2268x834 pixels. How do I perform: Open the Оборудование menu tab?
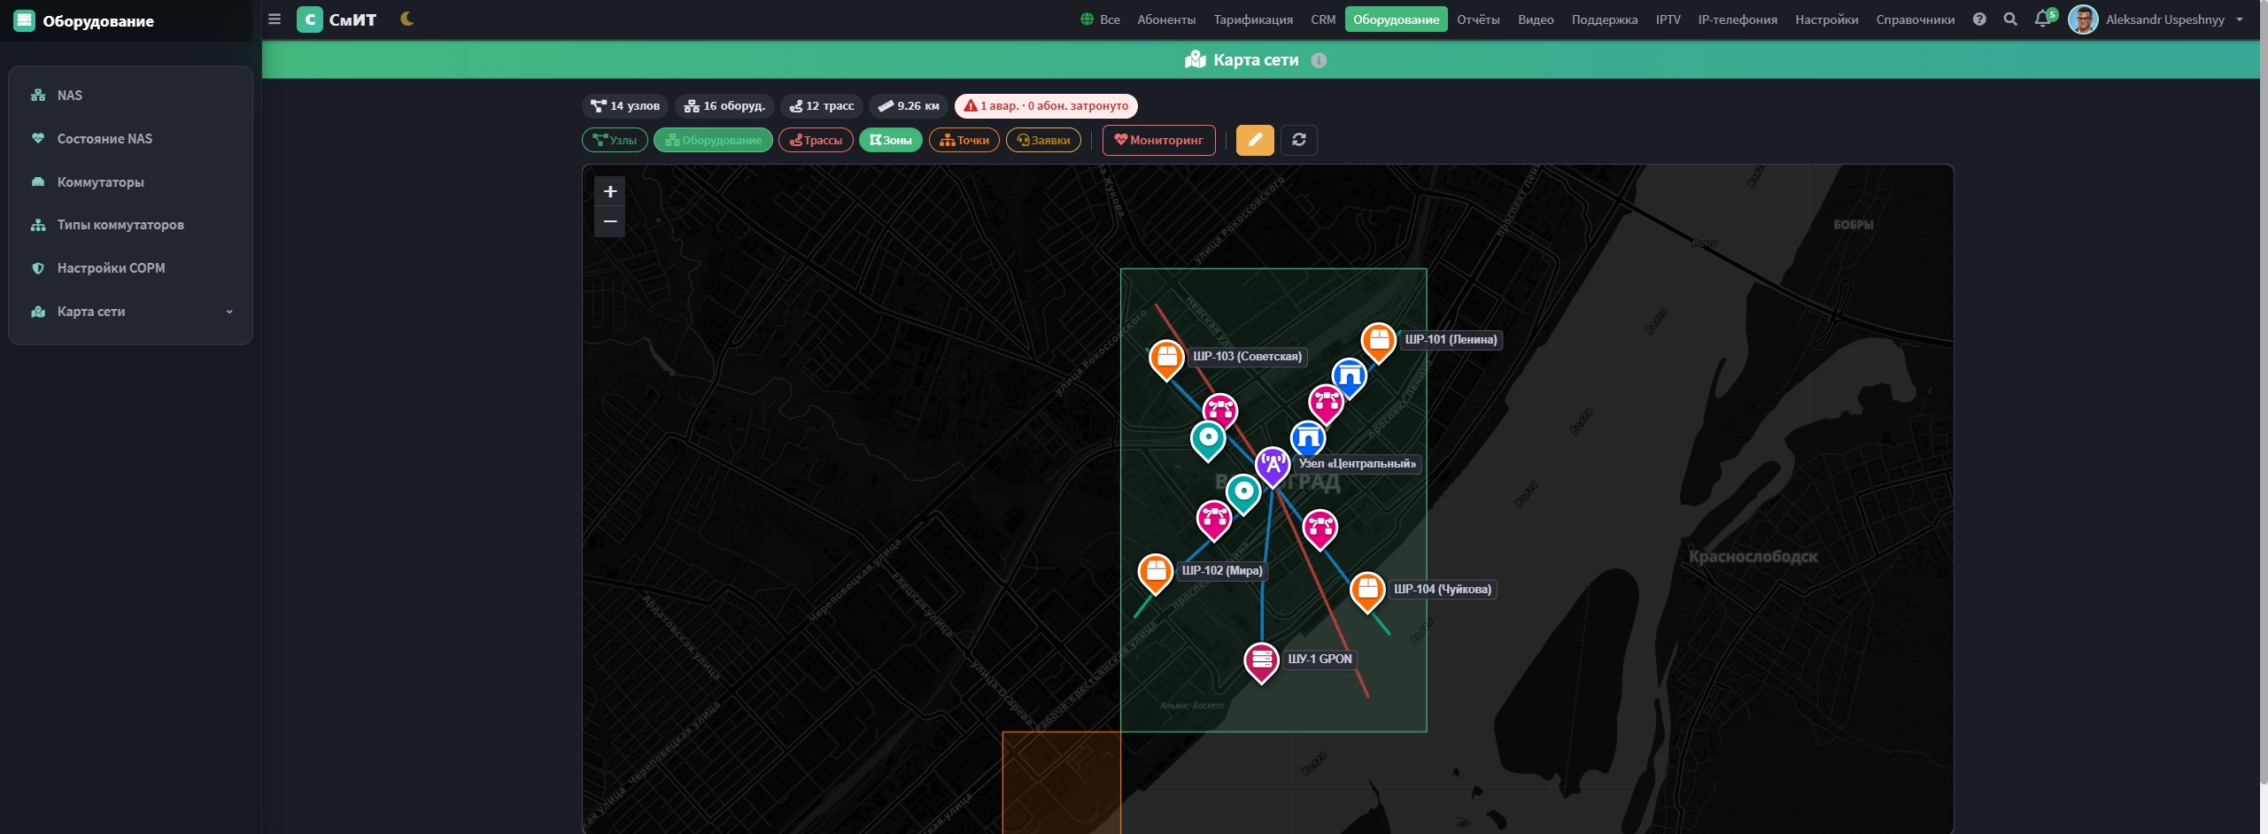1396,19
